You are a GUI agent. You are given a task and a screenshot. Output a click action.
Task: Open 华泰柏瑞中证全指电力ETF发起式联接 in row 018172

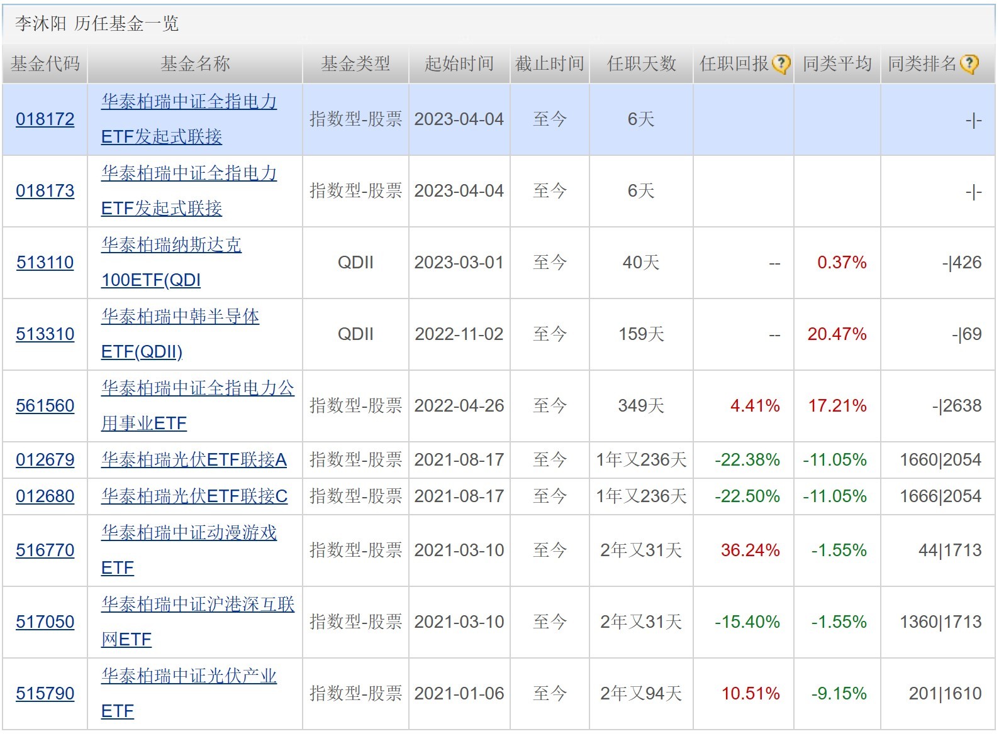coord(189,119)
